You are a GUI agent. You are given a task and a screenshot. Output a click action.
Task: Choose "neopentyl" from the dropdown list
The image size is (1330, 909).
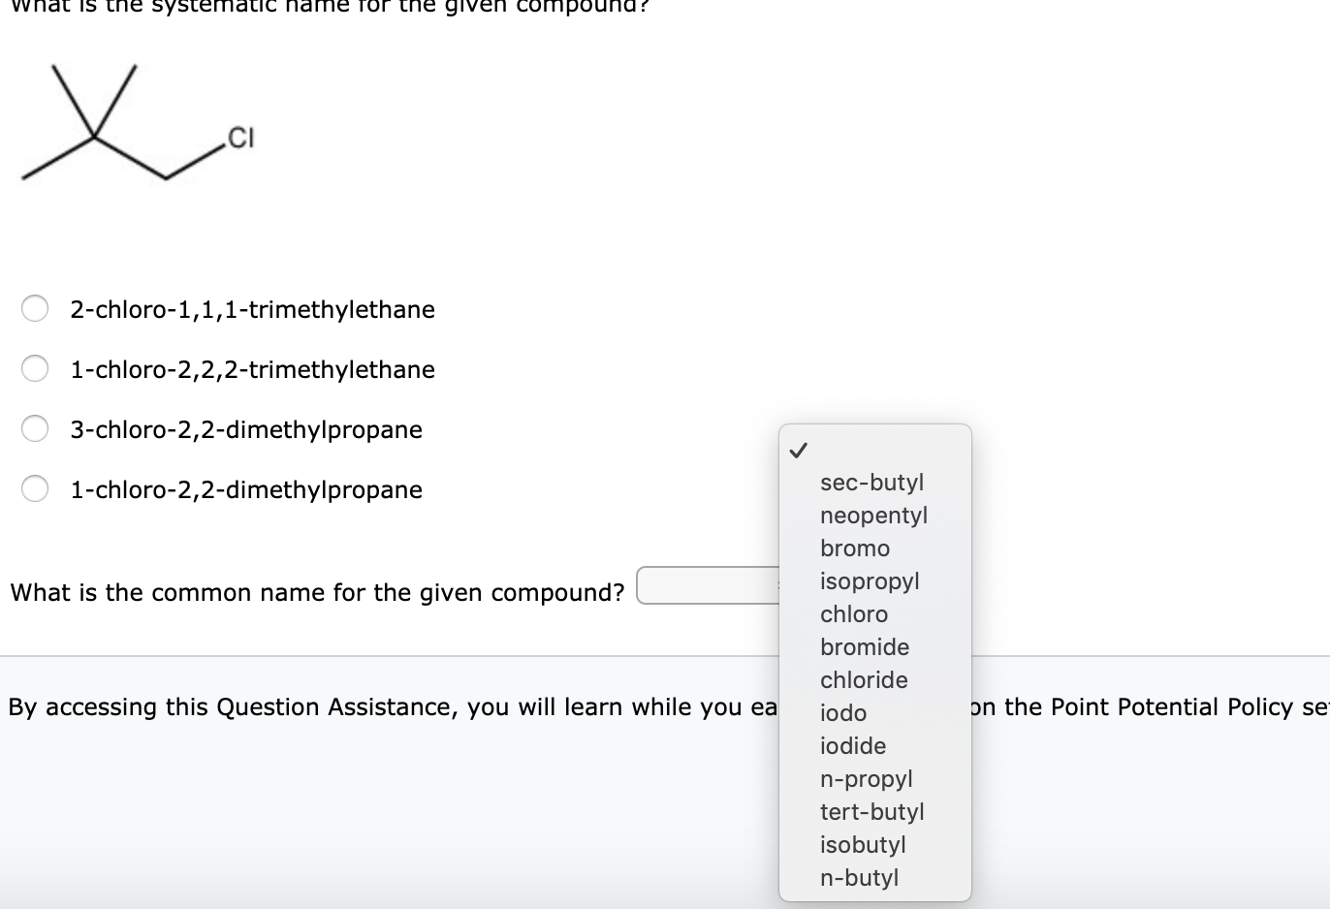pos(872,515)
